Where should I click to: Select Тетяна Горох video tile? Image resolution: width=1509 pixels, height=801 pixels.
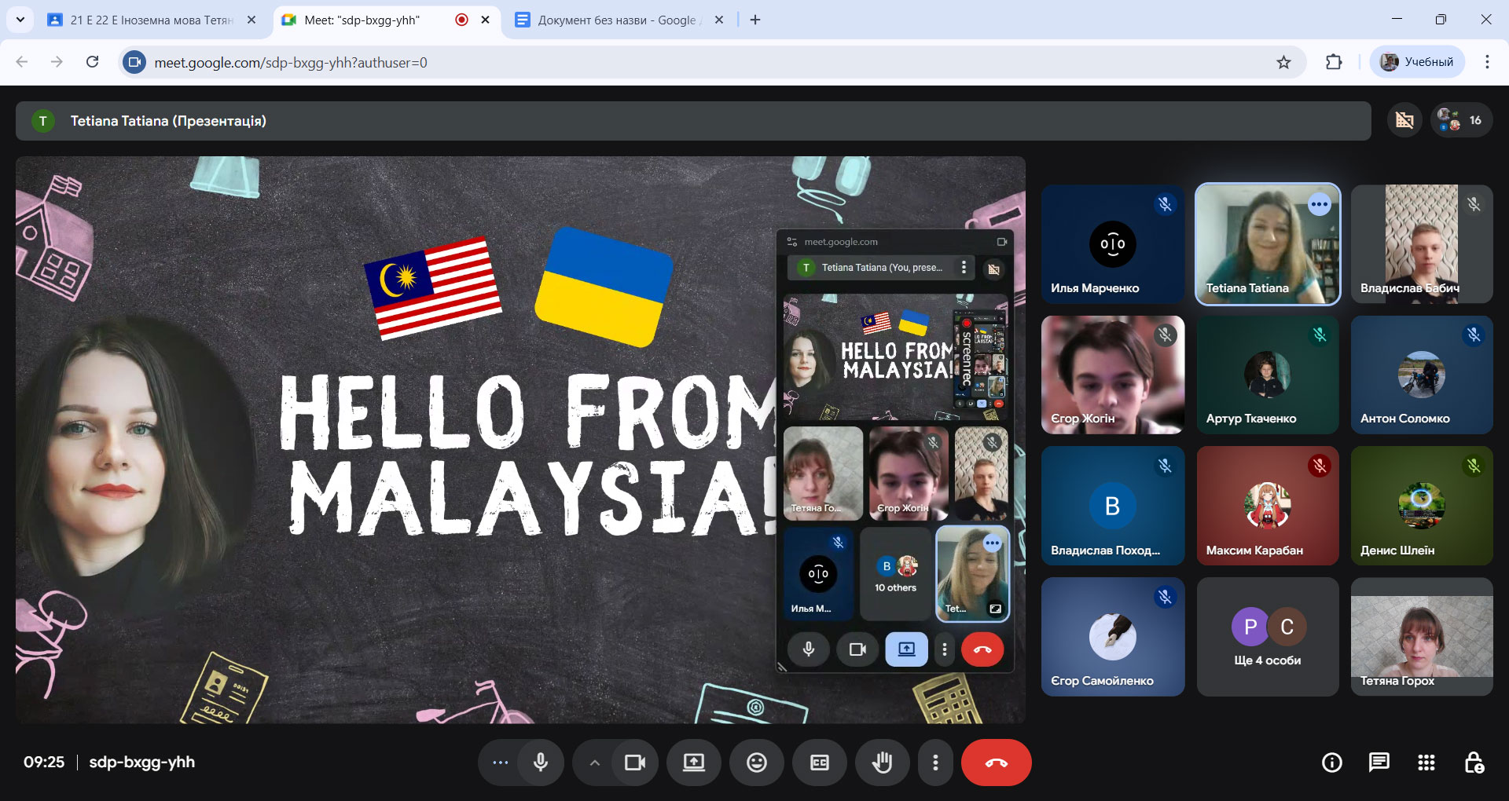[x=1421, y=637]
